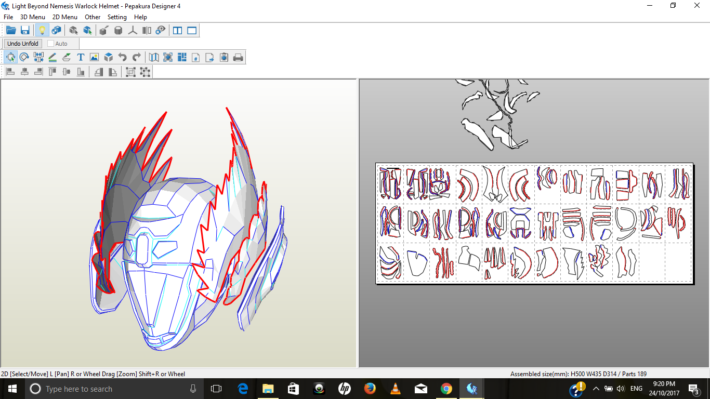710x399 pixels.
Task: Click the blue circle in frame icon
Action: point(168,57)
